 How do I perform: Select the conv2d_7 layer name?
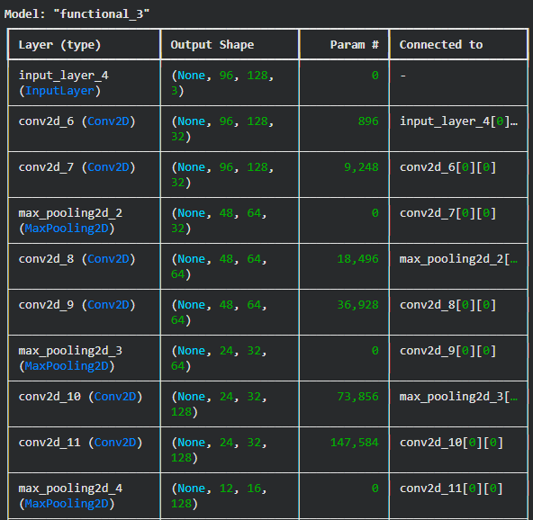click(x=46, y=167)
